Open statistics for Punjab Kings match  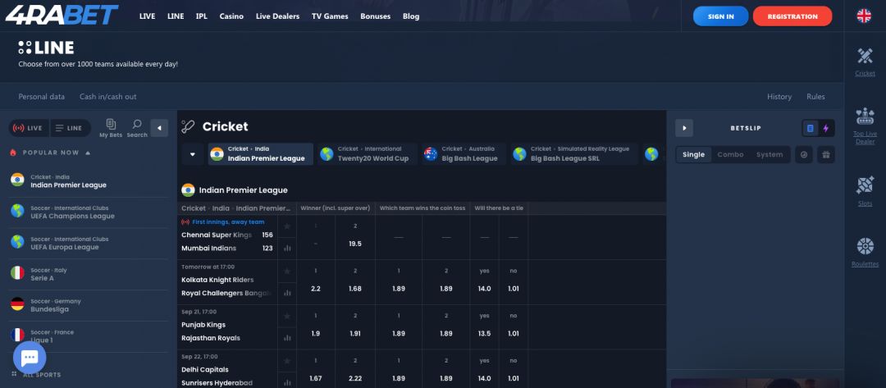(x=287, y=337)
